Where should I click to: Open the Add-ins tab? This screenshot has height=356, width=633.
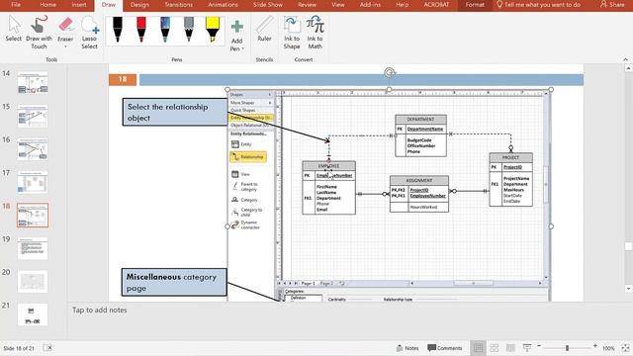[370, 4]
